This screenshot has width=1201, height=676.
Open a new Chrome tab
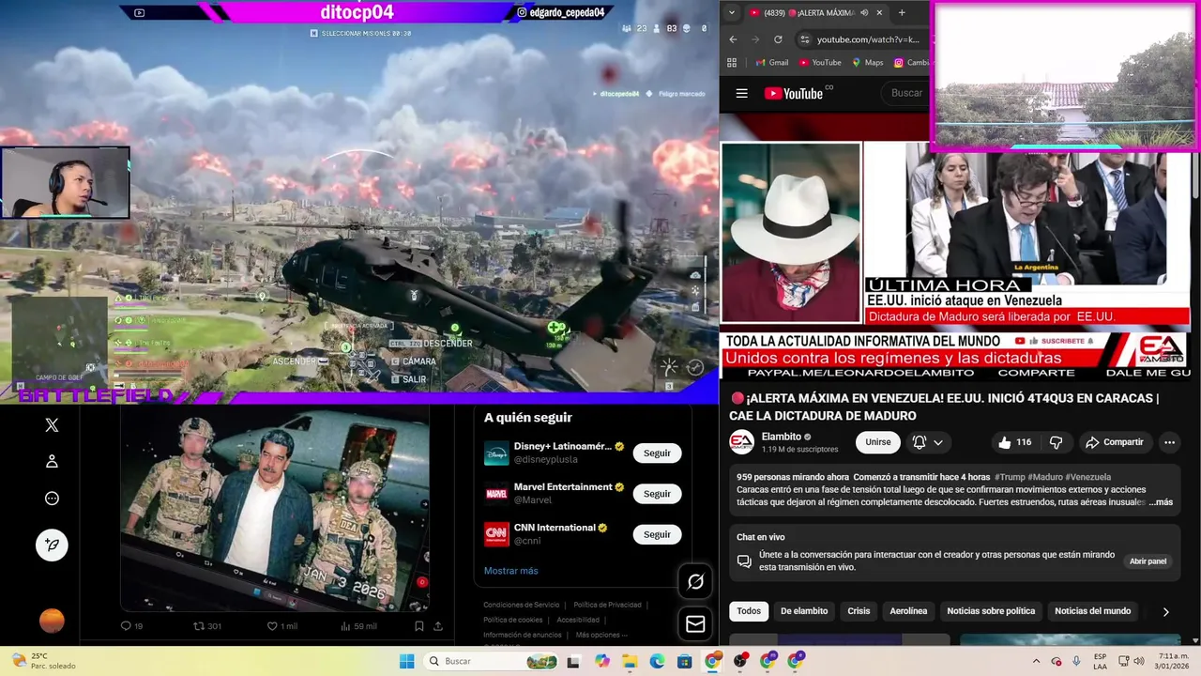(902, 13)
